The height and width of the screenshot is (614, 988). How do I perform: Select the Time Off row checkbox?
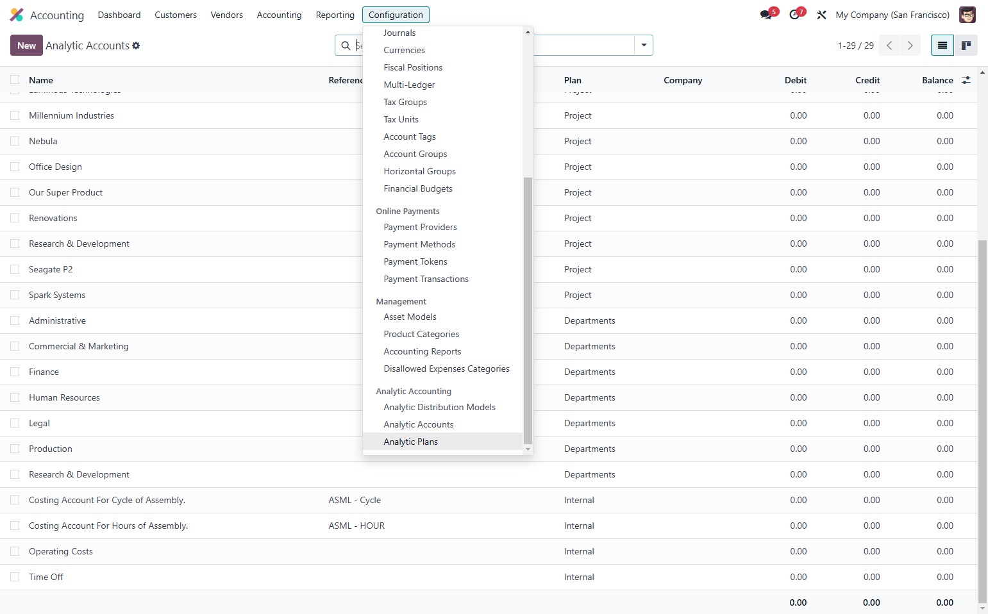(x=15, y=577)
